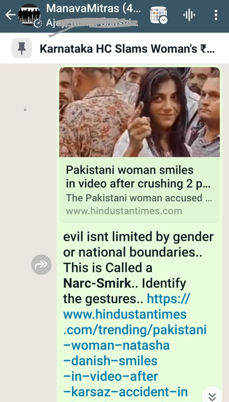The height and width of the screenshot is (402, 229).
Task: Open the news preview thumbnail image
Action: tap(139, 112)
